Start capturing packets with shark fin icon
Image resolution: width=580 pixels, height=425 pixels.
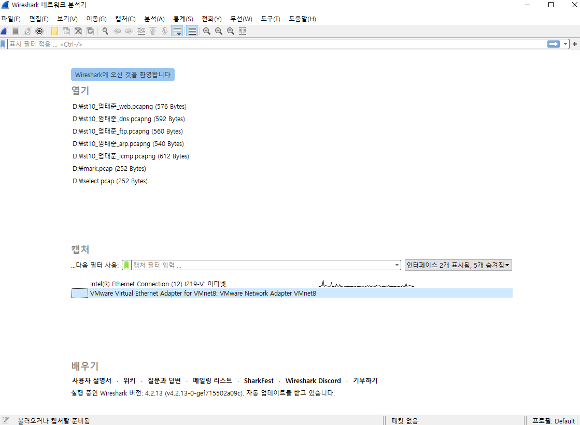4,31
